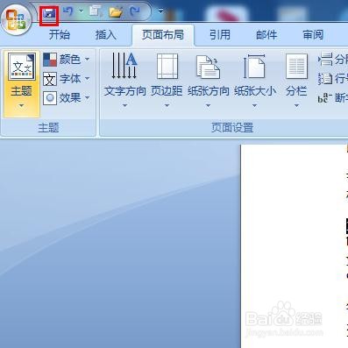Click the 主题 button label above arrow

point(21,91)
